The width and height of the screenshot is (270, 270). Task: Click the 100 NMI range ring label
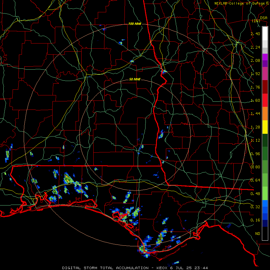(135, 24)
